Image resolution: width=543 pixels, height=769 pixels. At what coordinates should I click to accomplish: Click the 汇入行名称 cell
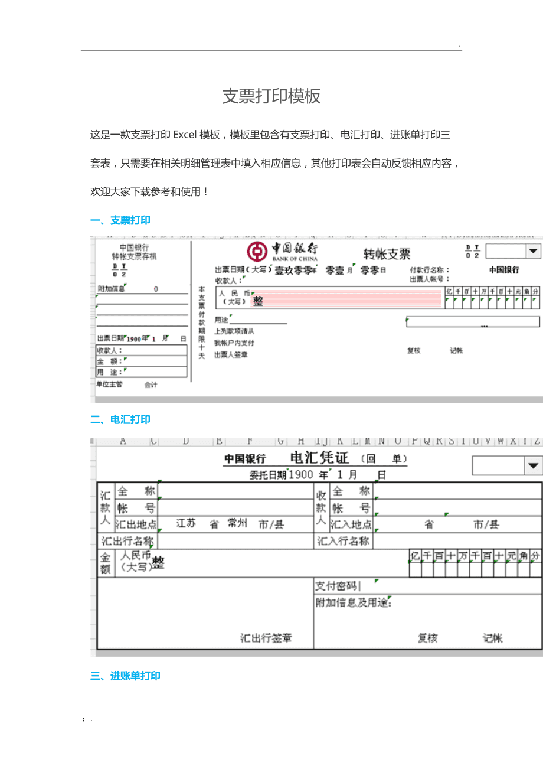click(343, 540)
